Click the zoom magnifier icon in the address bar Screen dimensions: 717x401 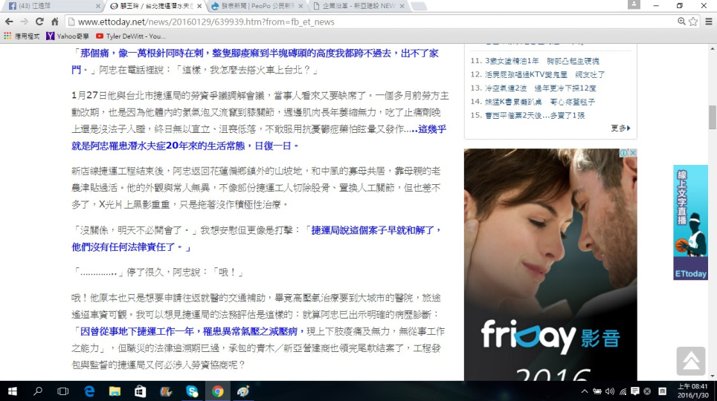(681, 22)
